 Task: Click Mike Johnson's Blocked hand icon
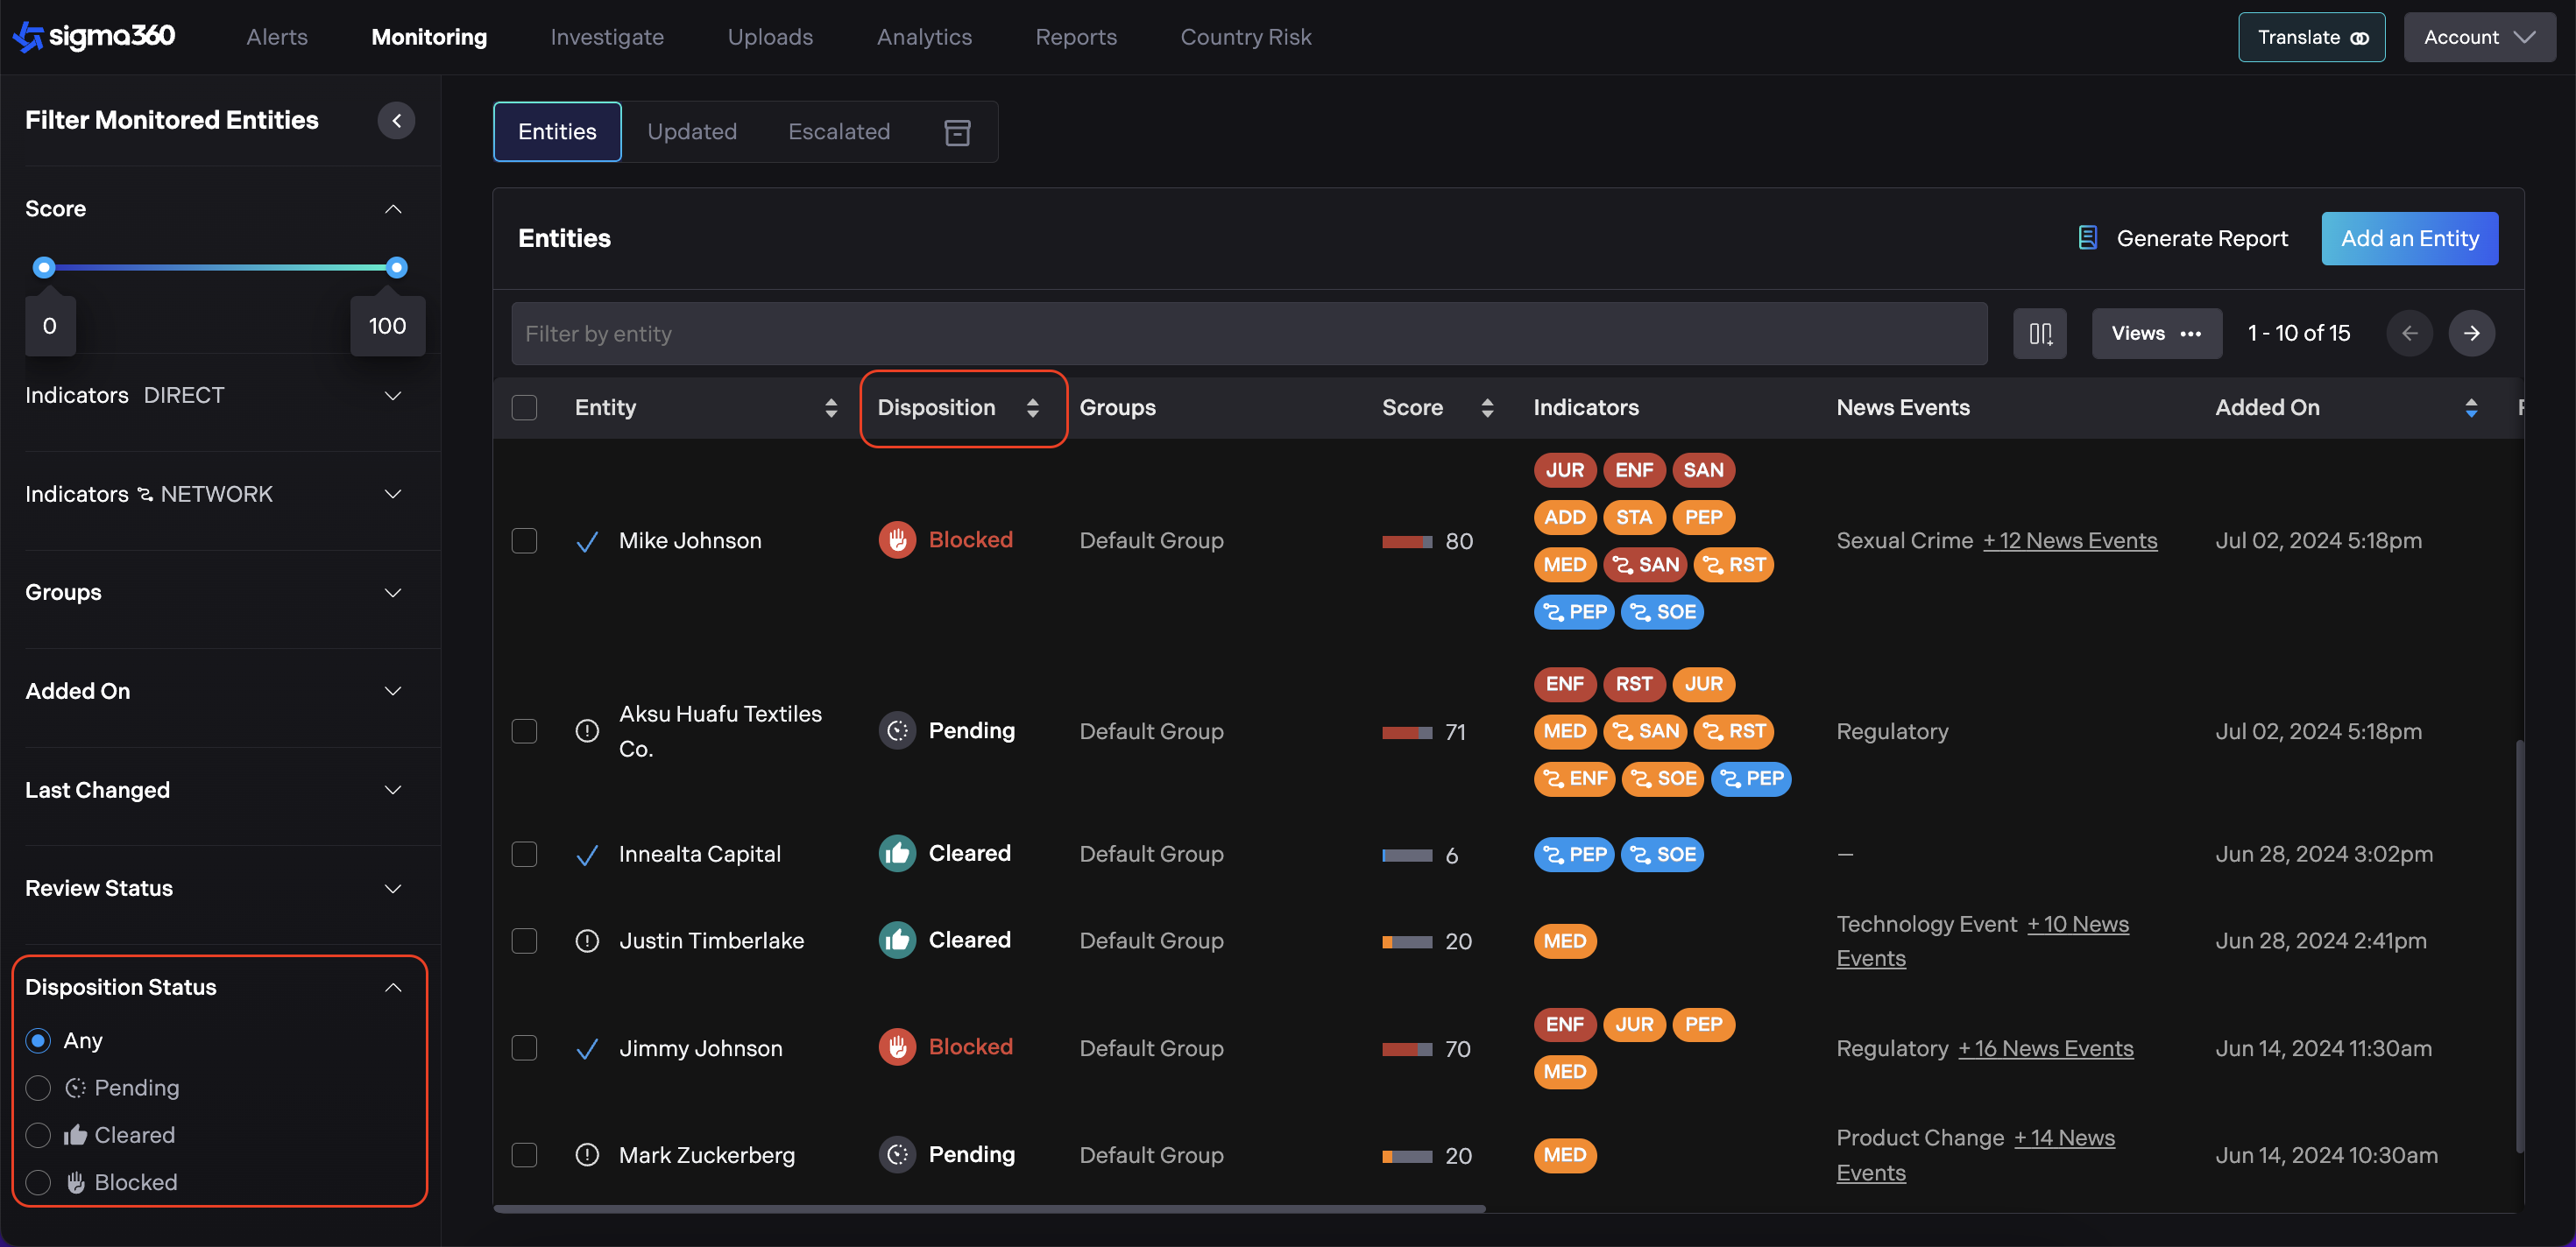(x=897, y=540)
